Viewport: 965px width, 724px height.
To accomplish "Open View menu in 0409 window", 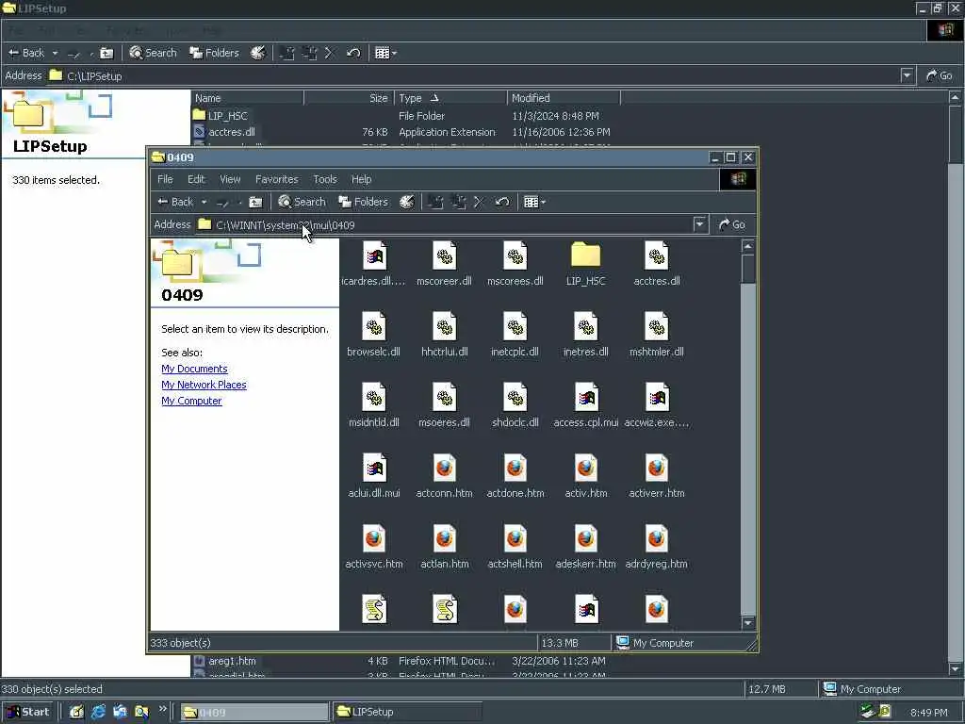I will click(230, 179).
